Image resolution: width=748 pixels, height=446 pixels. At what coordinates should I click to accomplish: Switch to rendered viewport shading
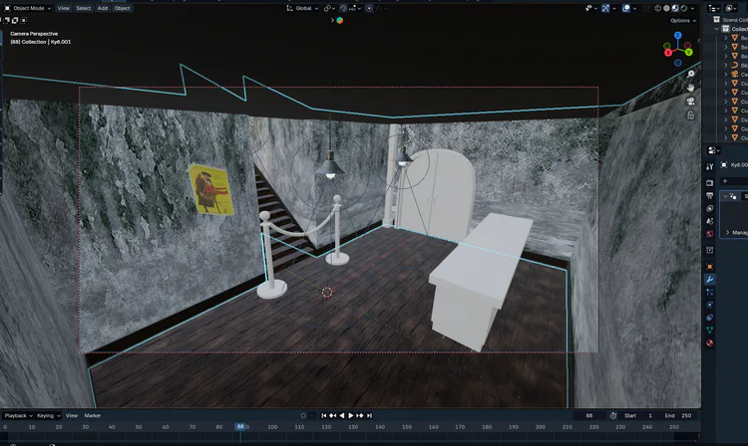[683, 8]
